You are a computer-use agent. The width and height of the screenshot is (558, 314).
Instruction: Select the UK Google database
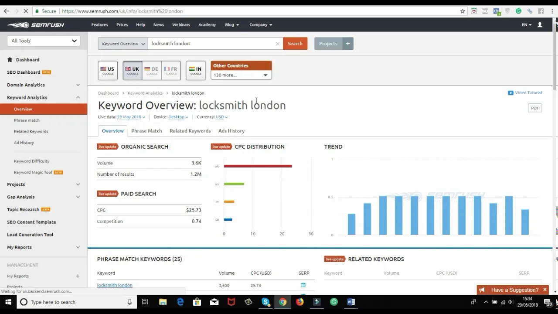(133, 71)
